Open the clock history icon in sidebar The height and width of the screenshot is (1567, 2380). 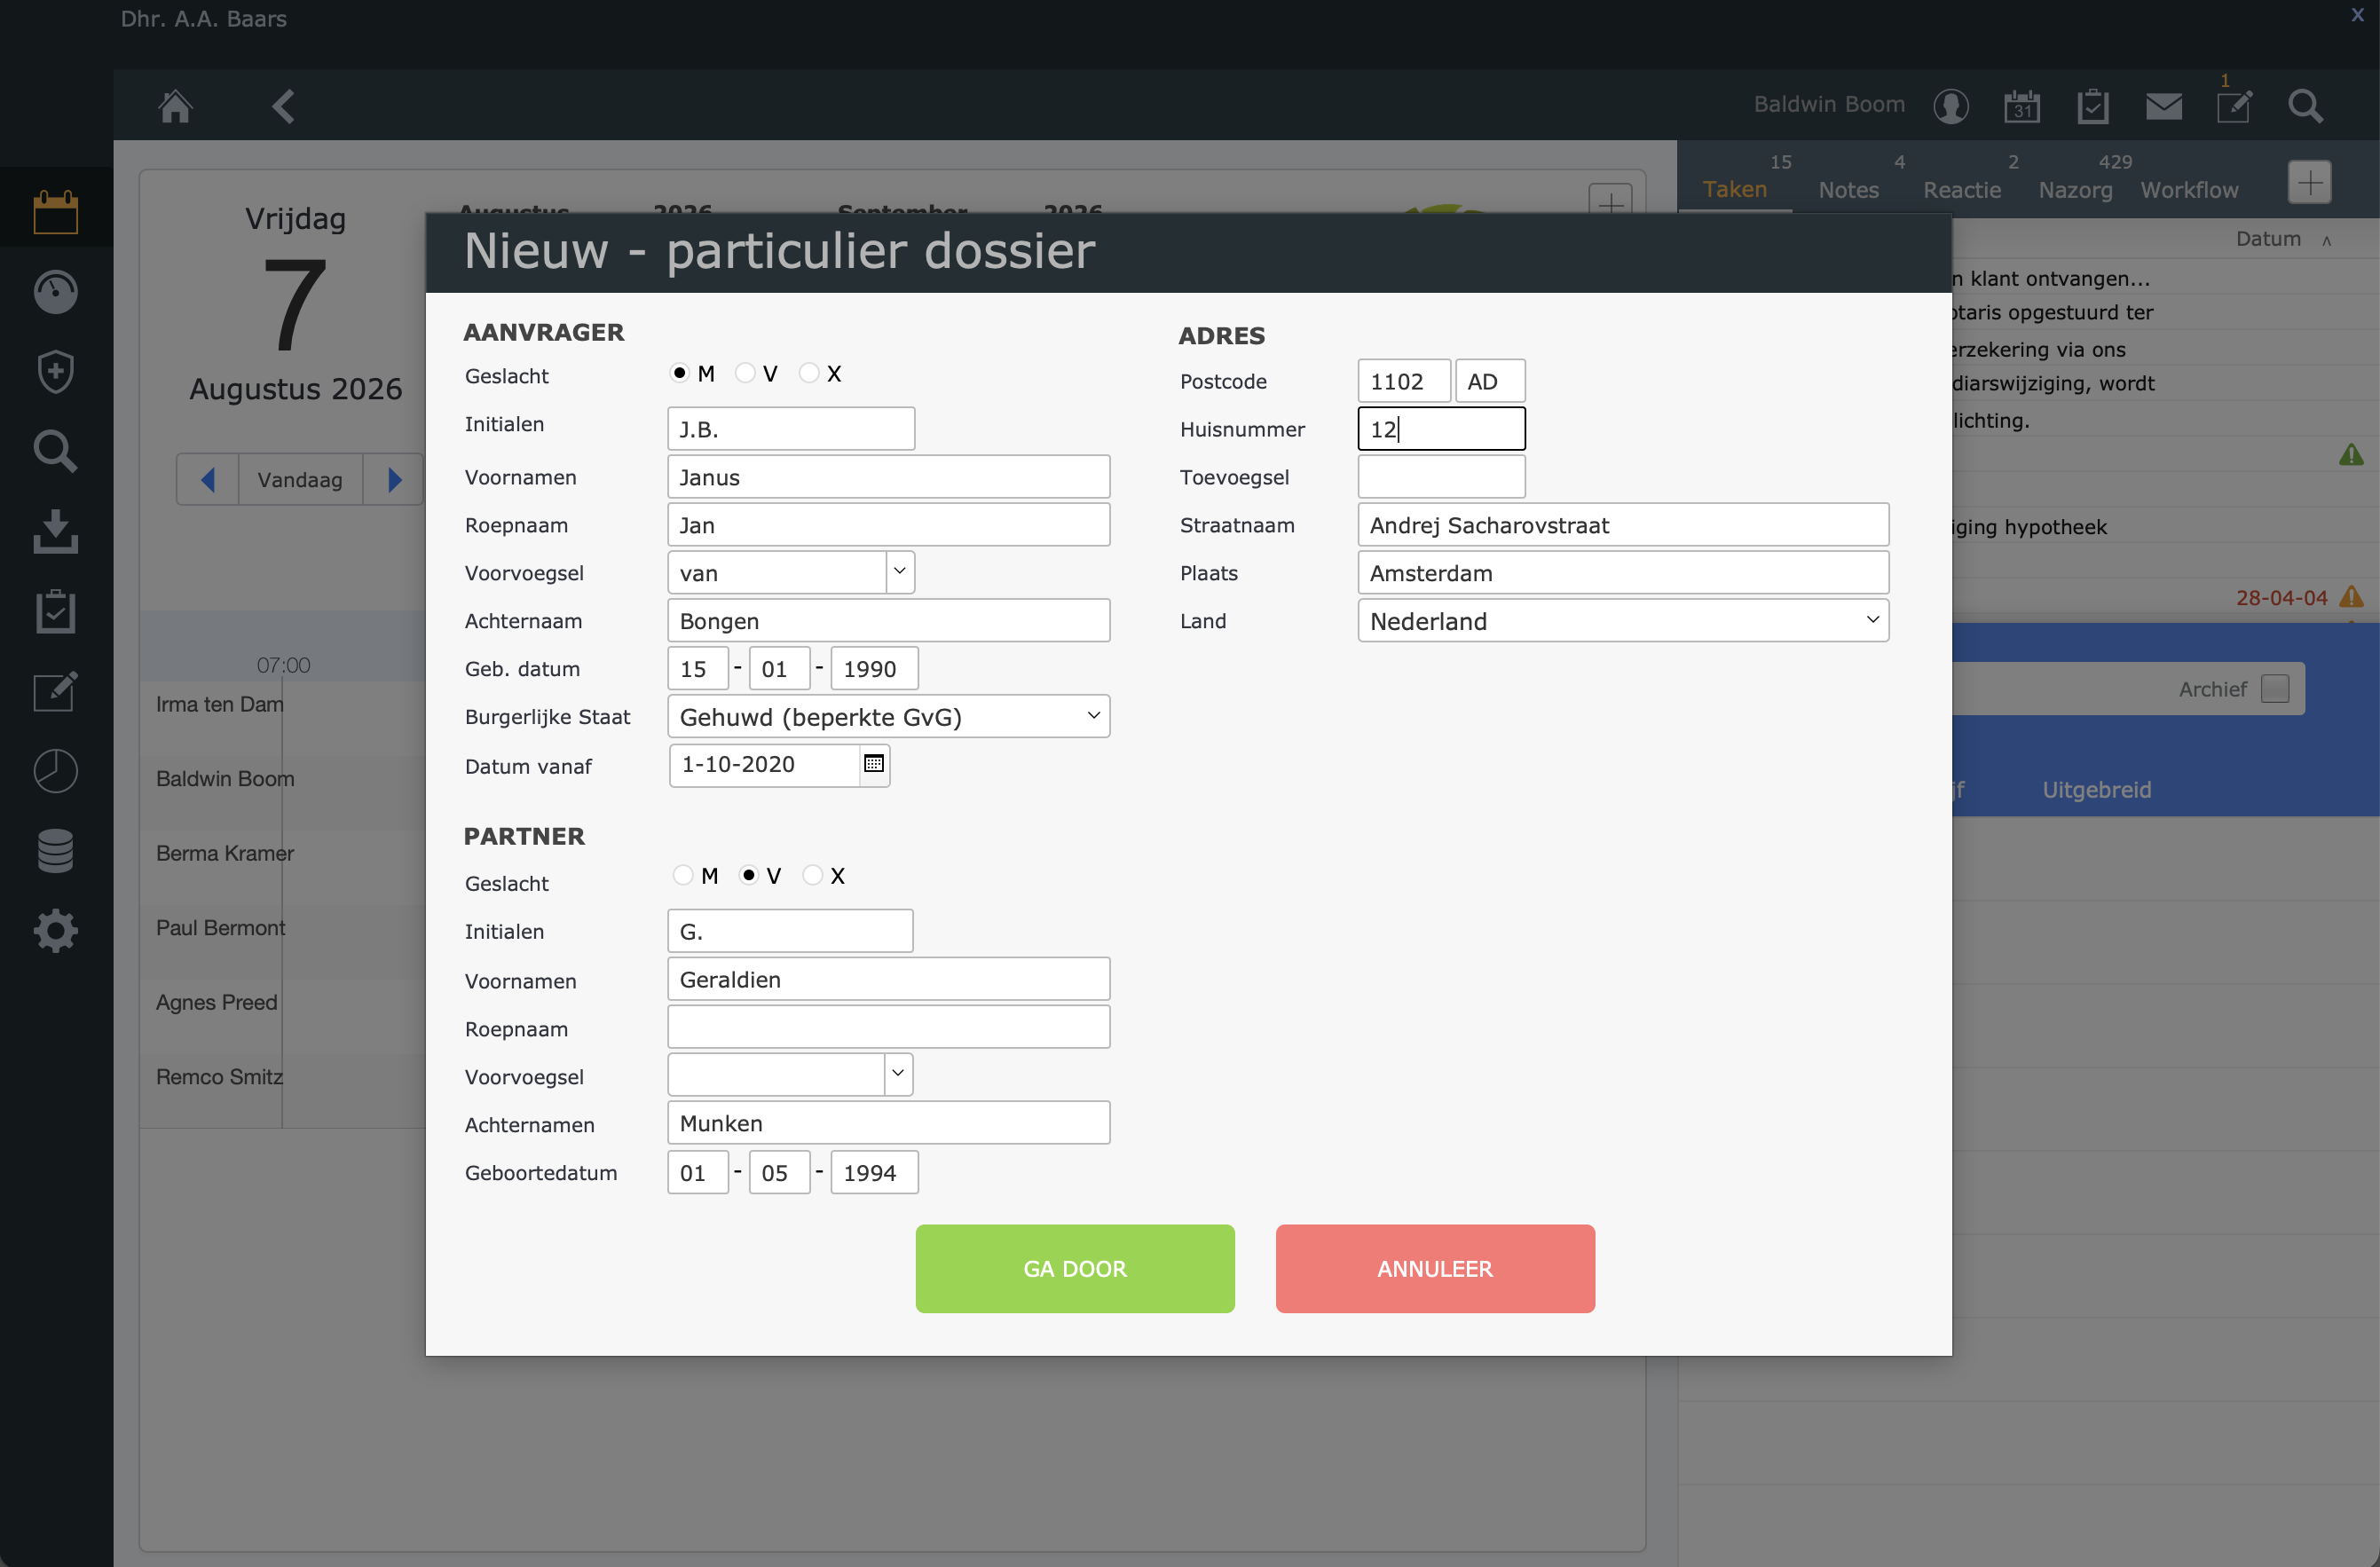[x=56, y=771]
